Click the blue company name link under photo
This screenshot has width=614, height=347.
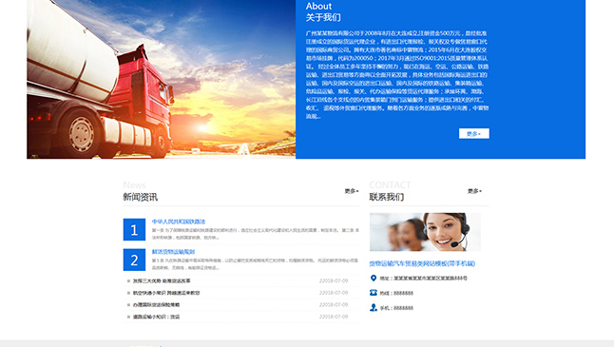422,263
